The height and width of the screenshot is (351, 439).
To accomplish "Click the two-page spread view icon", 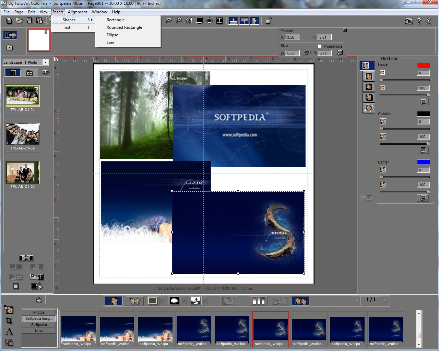I will click(x=219, y=21).
